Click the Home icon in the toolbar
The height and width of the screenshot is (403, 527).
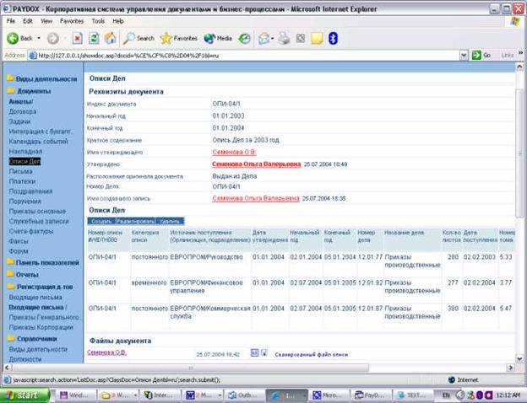pos(110,38)
